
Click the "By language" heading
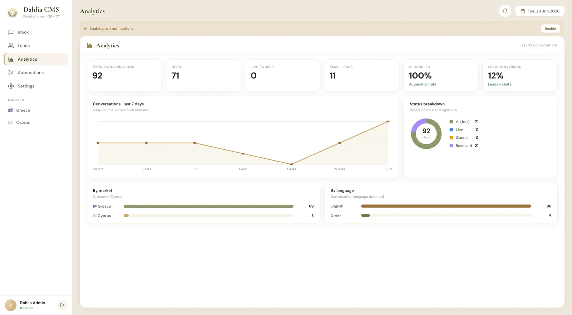tap(342, 190)
